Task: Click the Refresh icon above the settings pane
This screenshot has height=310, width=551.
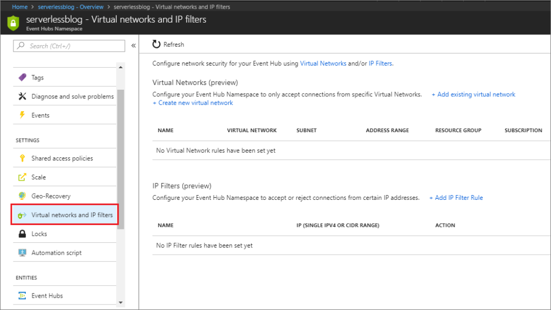Action: pyautogui.click(x=156, y=44)
